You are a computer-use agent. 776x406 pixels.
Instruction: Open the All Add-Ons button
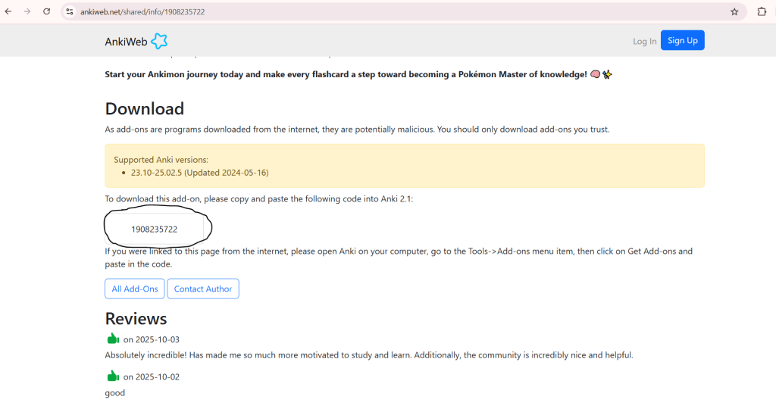135,289
